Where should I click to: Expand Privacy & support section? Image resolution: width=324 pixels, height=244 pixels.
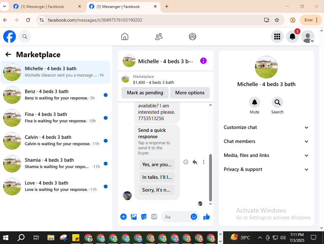click(266, 169)
